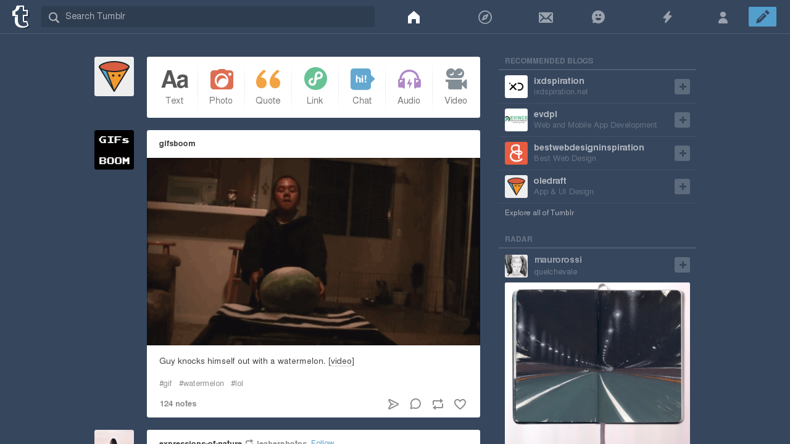The image size is (790, 444).
Task: Create a new Photo post
Action: [x=221, y=87]
